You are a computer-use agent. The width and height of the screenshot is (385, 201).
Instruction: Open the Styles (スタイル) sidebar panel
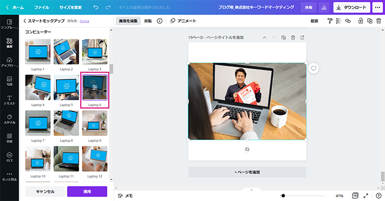click(x=9, y=119)
